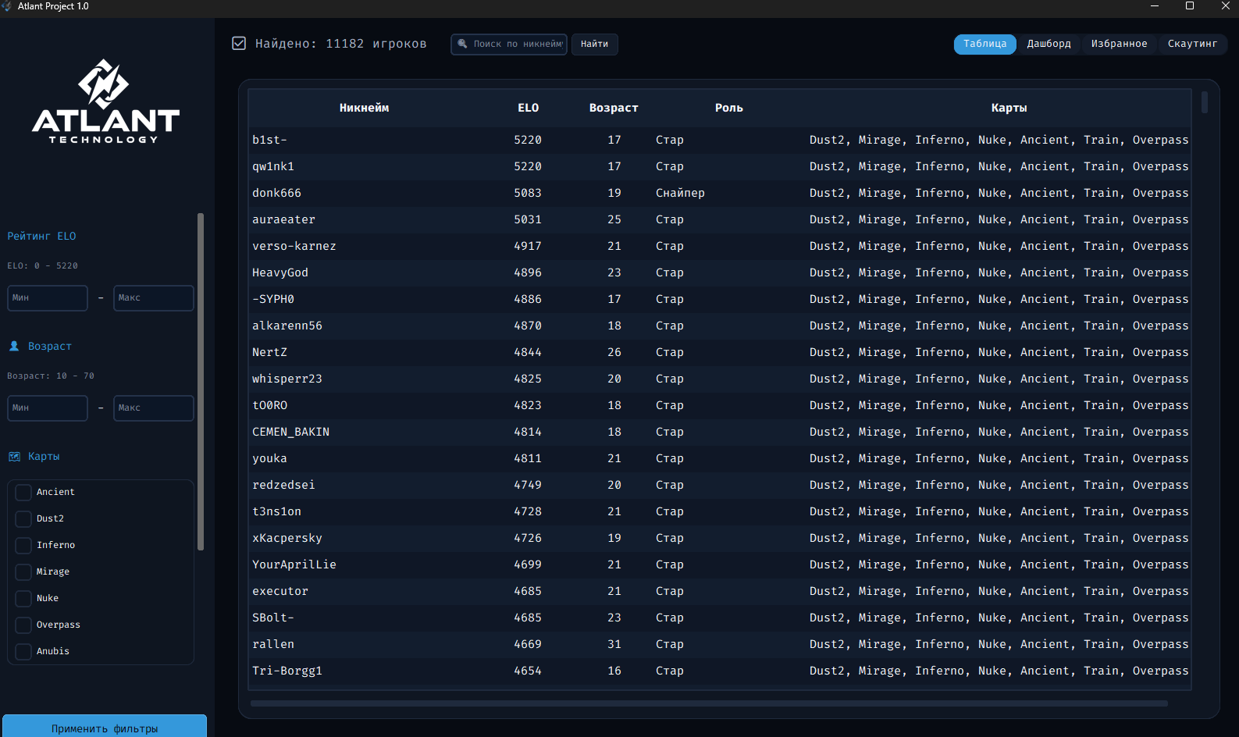Check the Dust2 map filter

24,519
